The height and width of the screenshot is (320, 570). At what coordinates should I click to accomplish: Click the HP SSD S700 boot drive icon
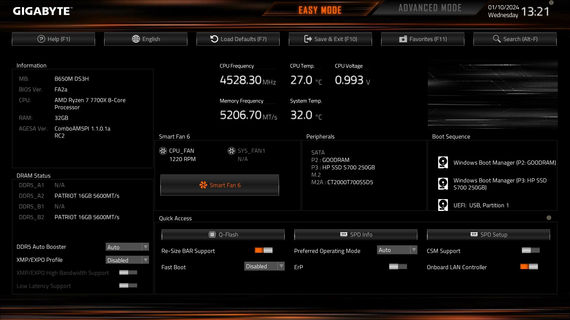(x=443, y=184)
